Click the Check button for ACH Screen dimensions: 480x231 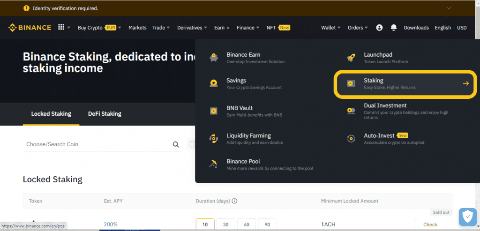[430, 224]
